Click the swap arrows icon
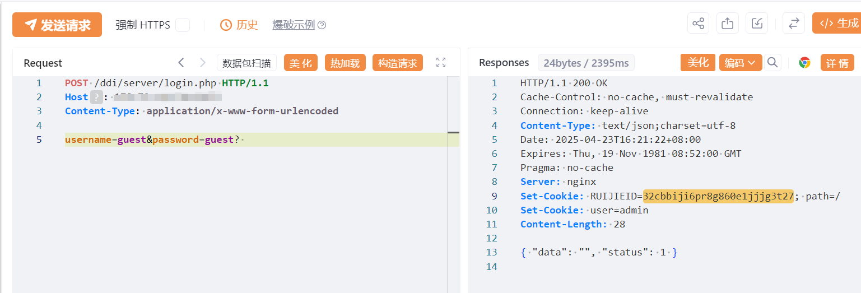The width and height of the screenshot is (861, 293). point(793,24)
